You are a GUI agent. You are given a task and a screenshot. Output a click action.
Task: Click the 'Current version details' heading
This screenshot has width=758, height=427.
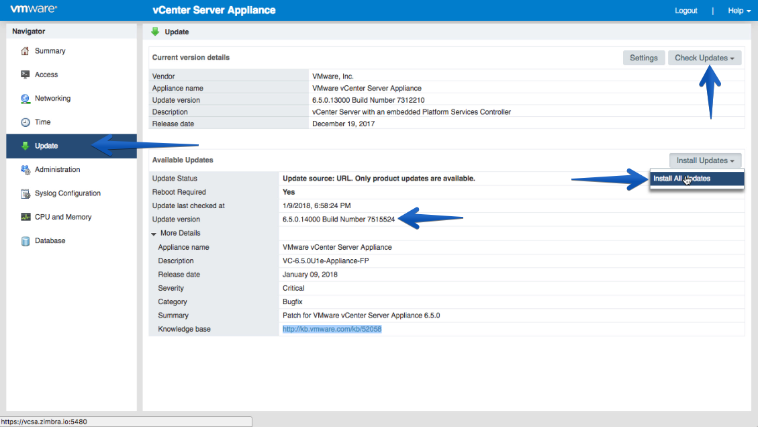pos(191,57)
